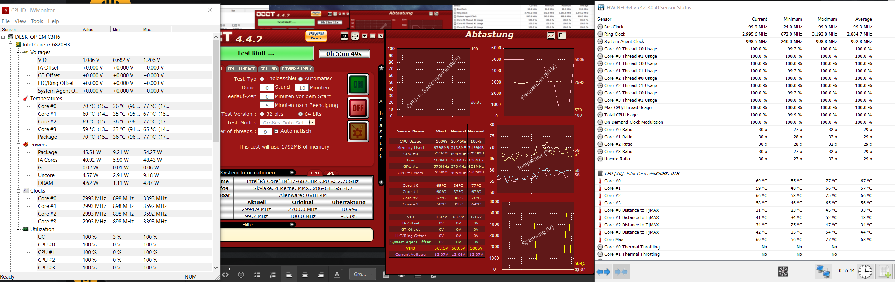
Task: Select the 32 bits radio button
Action: click(x=262, y=114)
